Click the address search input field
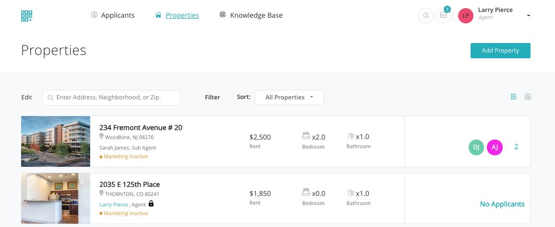The image size is (555, 227). (111, 97)
